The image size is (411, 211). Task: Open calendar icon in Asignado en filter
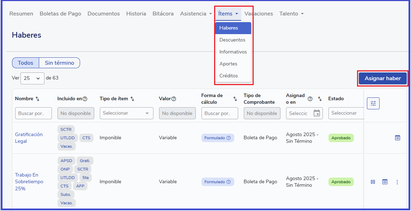tap(317, 113)
